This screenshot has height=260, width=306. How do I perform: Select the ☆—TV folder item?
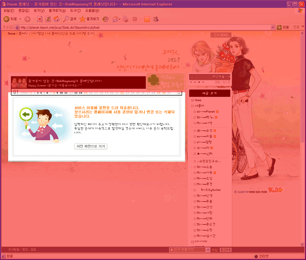coord(203,148)
